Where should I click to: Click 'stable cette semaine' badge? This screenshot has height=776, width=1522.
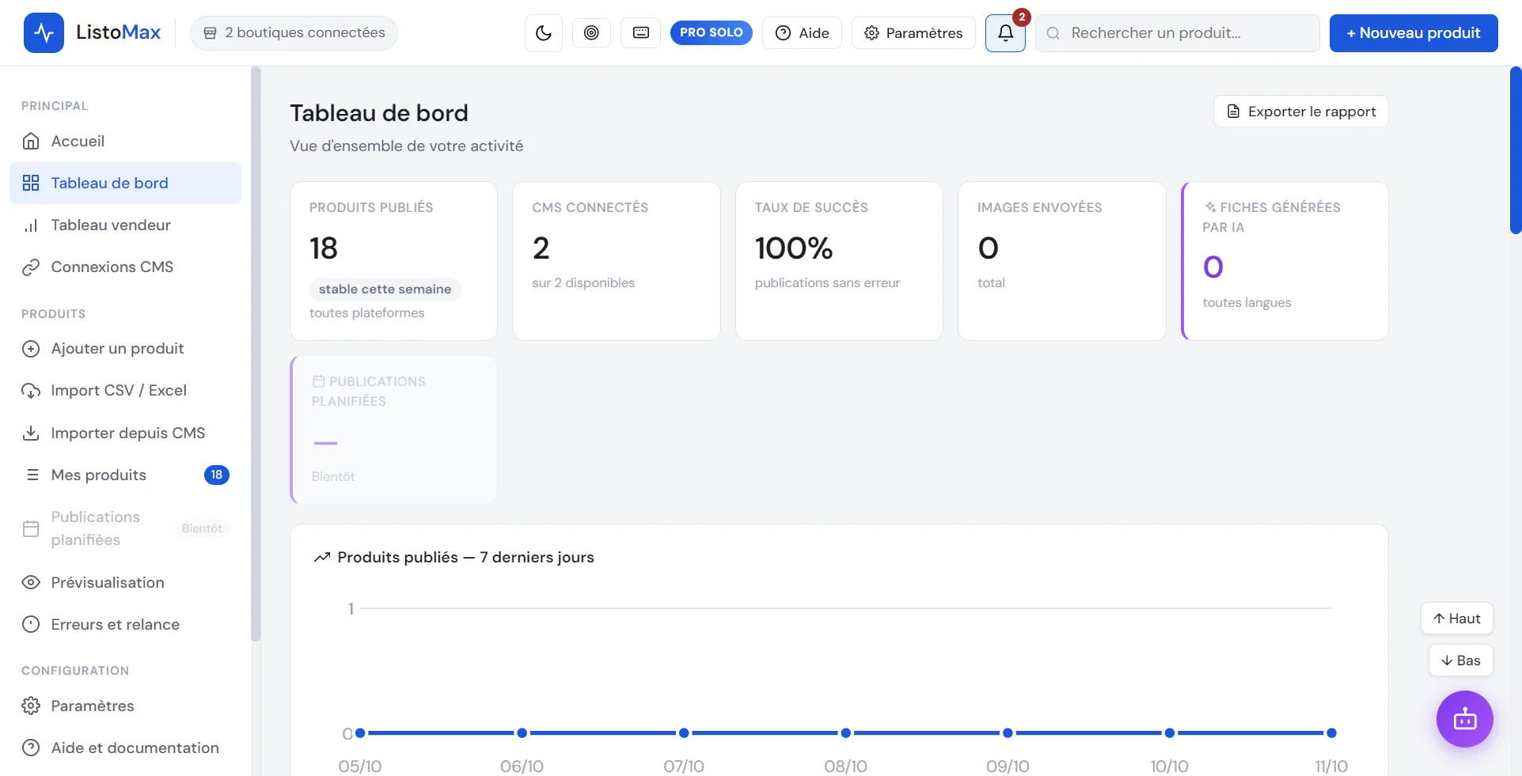(385, 290)
